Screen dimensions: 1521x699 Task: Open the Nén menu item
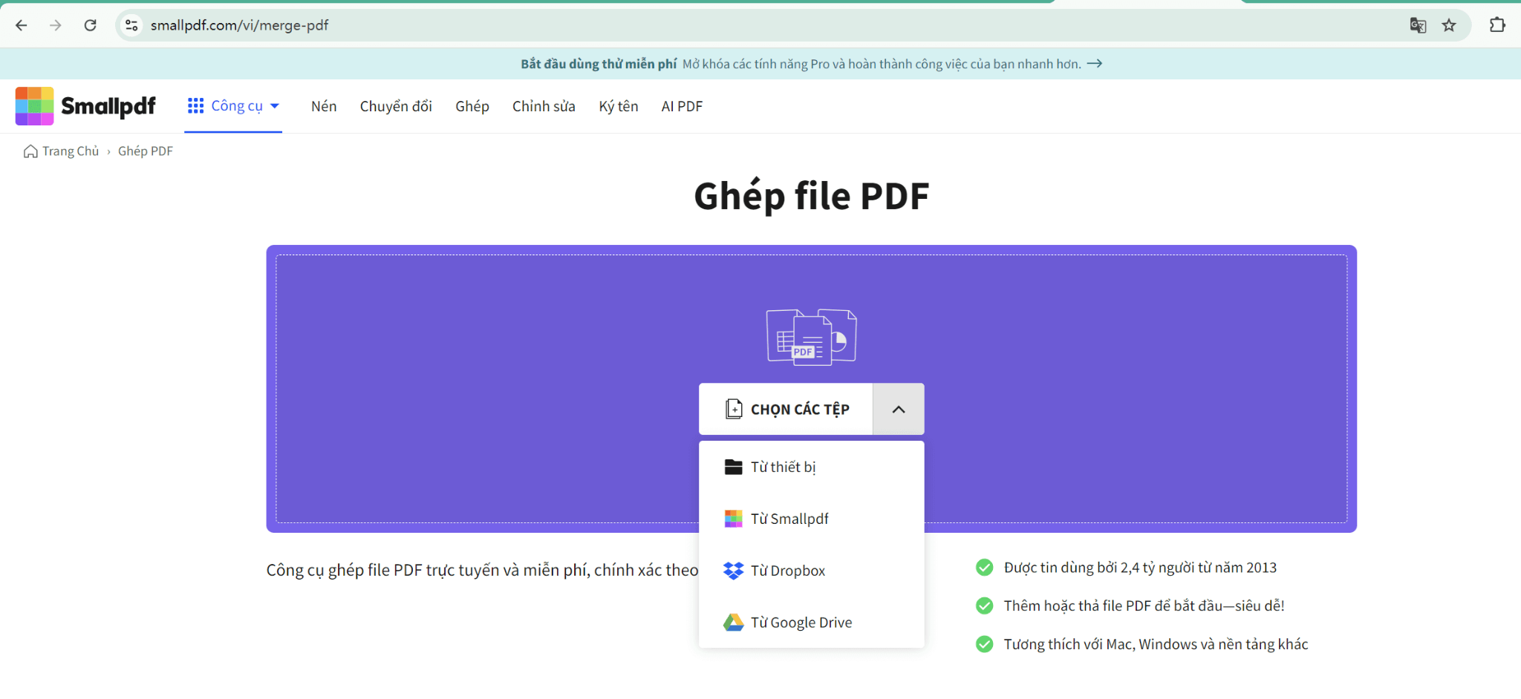point(324,106)
